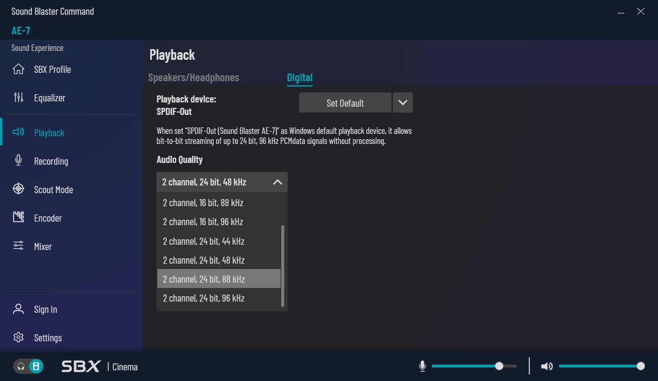The image size is (658, 381).
Task: Select 2 channel, 16 bit, 96 kHz
Action: (218, 222)
